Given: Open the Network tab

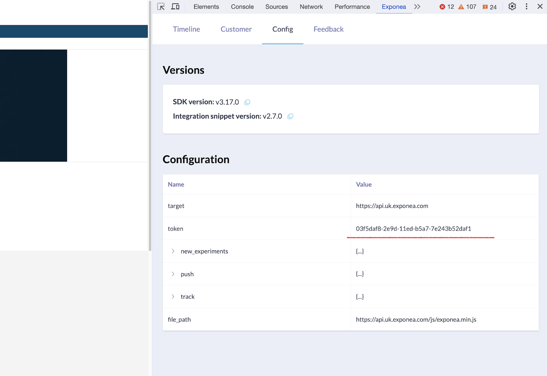Looking at the screenshot, I should point(311,7).
